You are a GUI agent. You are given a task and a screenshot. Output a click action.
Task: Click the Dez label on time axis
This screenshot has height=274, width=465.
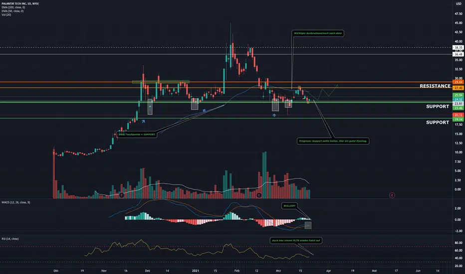point(148,271)
